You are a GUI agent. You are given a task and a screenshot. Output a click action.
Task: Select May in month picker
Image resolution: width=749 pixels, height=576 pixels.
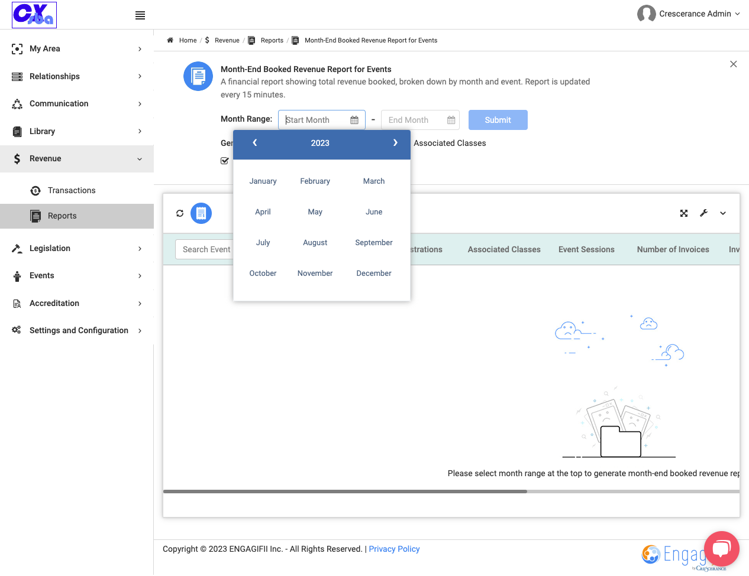click(315, 212)
